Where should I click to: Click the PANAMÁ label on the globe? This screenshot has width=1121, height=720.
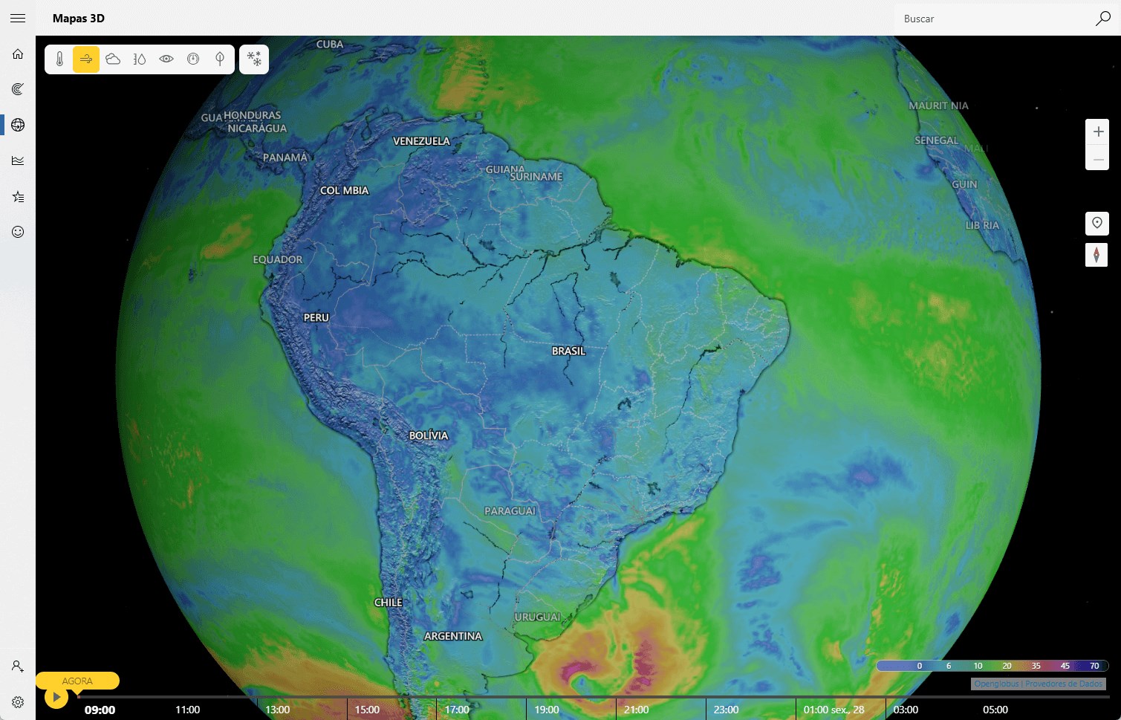tap(285, 157)
